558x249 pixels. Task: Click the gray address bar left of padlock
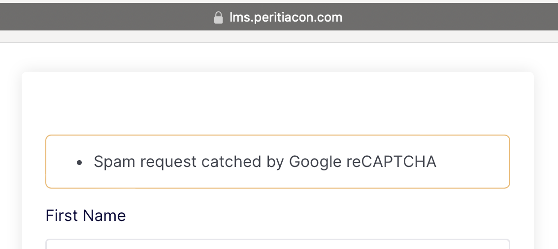(x=98, y=17)
